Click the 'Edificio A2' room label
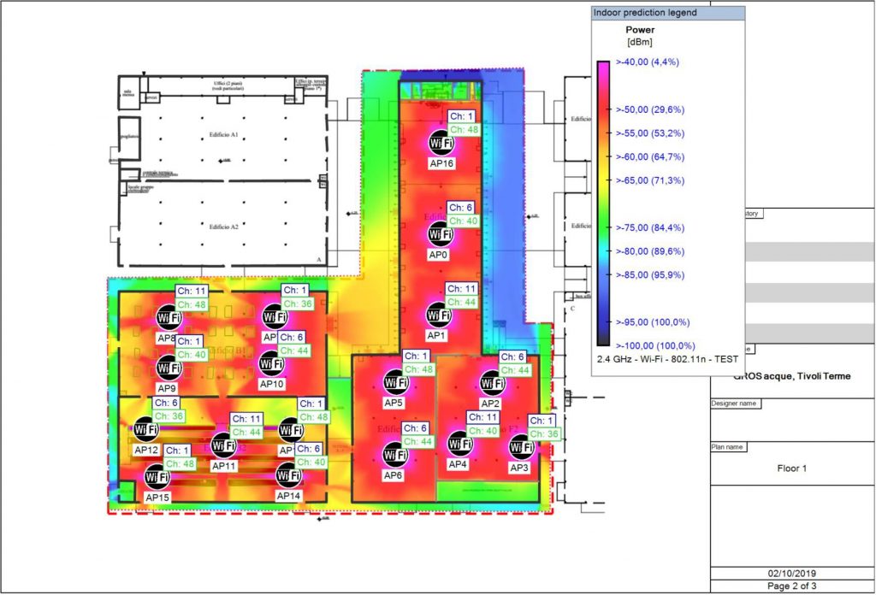This screenshot has width=876, height=595. click(223, 227)
